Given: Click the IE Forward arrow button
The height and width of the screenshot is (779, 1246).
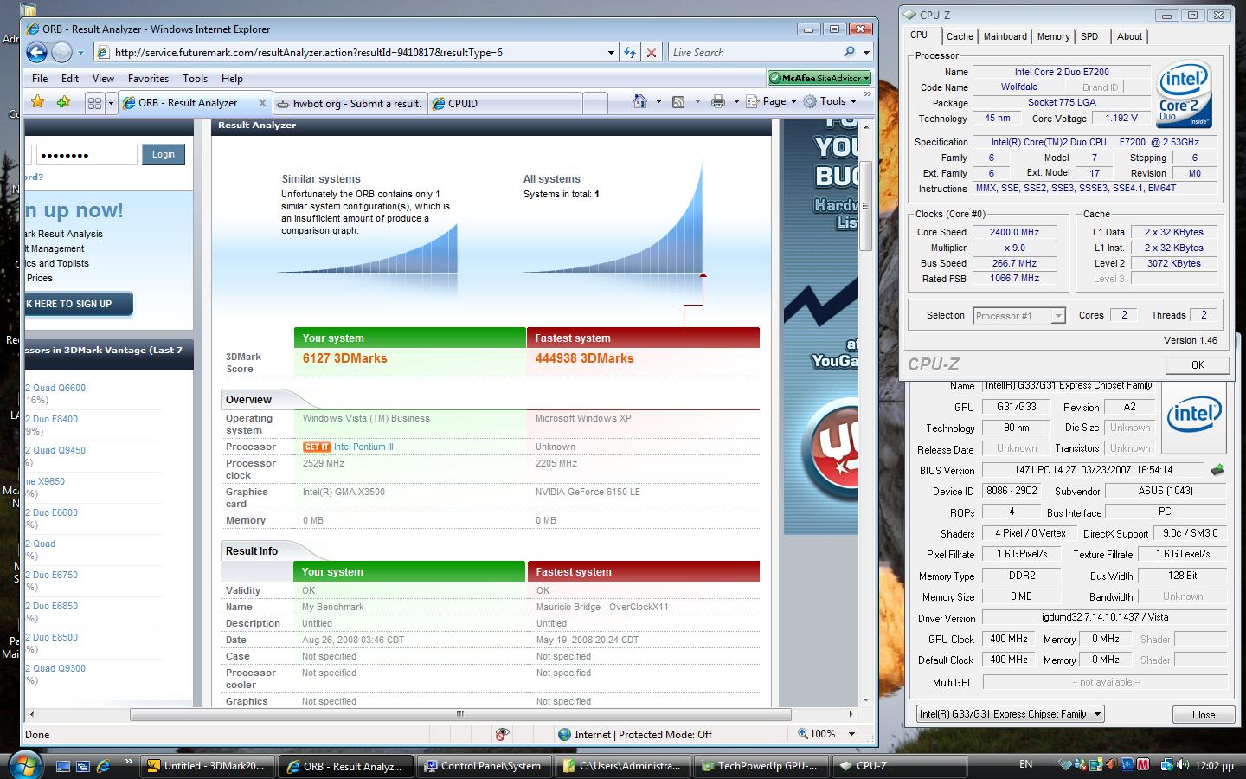Looking at the screenshot, I should (61, 53).
